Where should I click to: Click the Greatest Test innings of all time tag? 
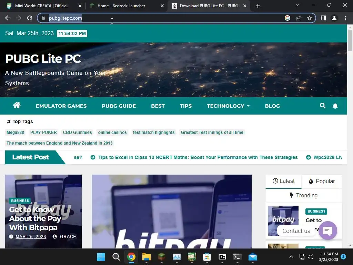[212, 132]
